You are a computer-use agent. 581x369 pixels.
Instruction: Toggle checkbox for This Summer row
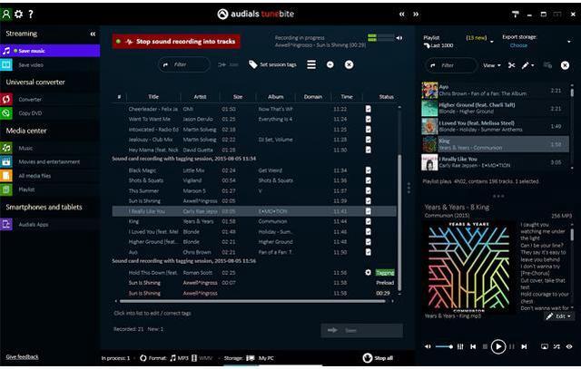click(369, 190)
